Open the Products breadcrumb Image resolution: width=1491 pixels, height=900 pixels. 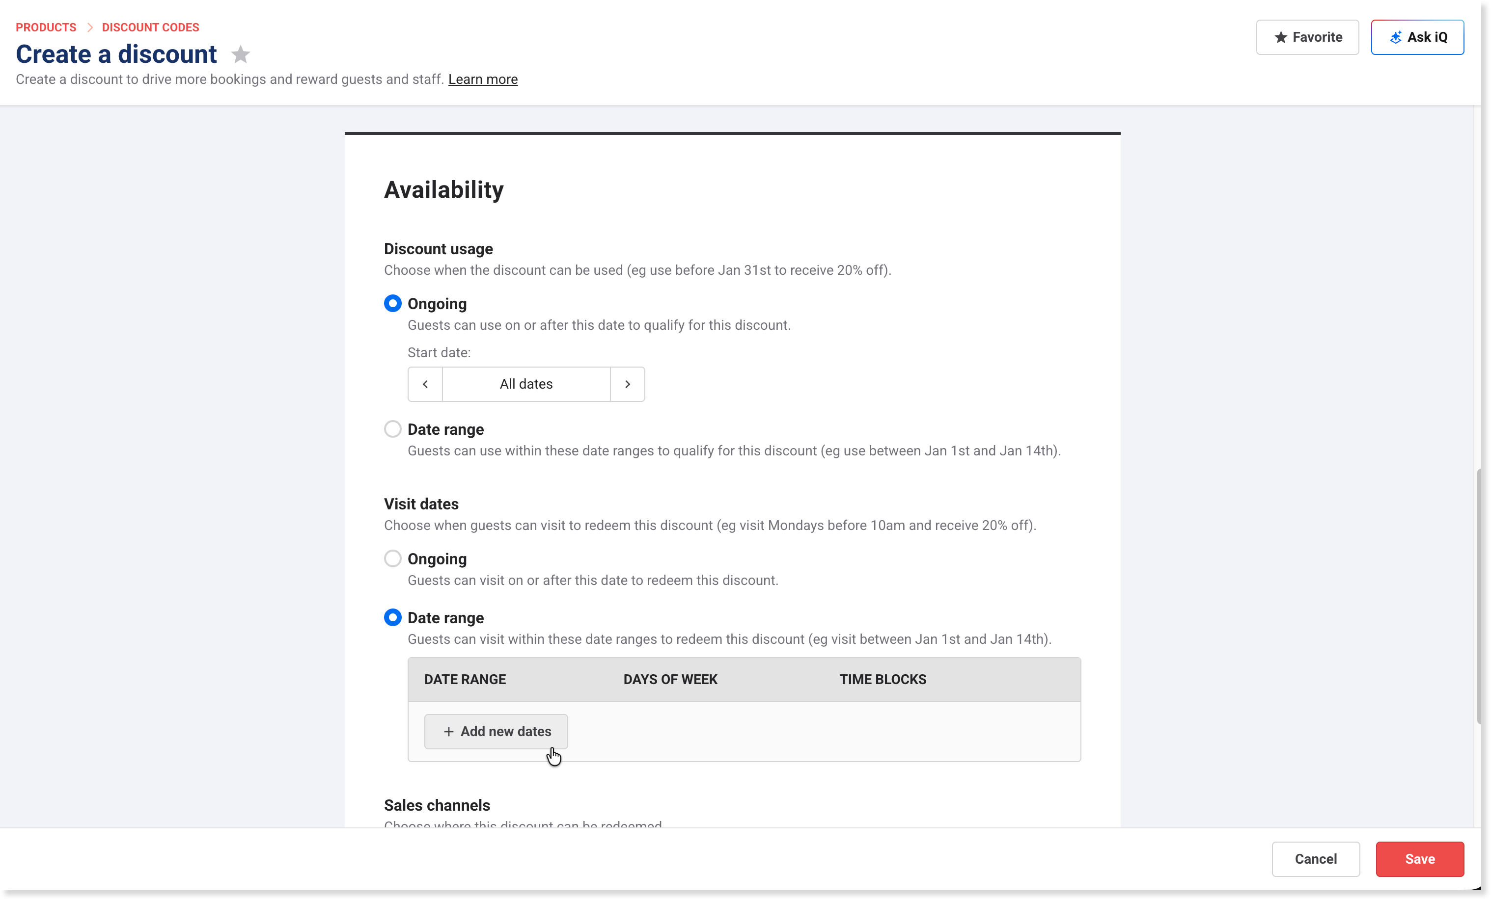click(46, 27)
